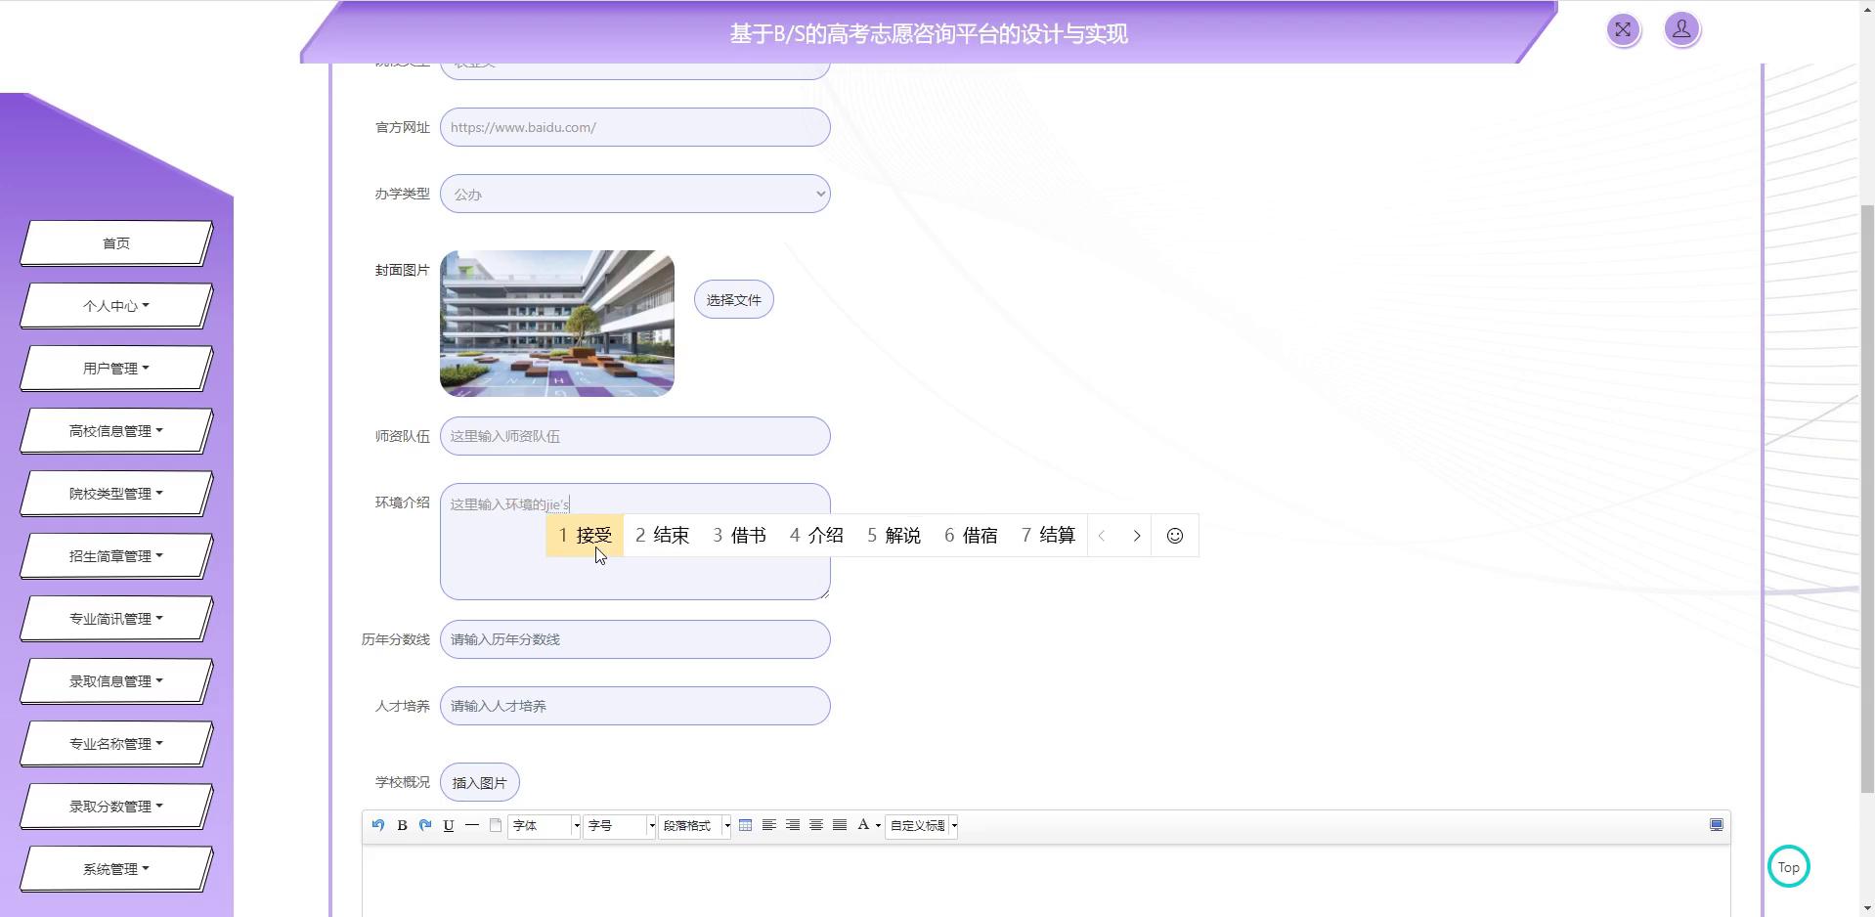The image size is (1875, 917).
Task: Go to 首页 in the sidebar
Action: pyautogui.click(x=116, y=243)
